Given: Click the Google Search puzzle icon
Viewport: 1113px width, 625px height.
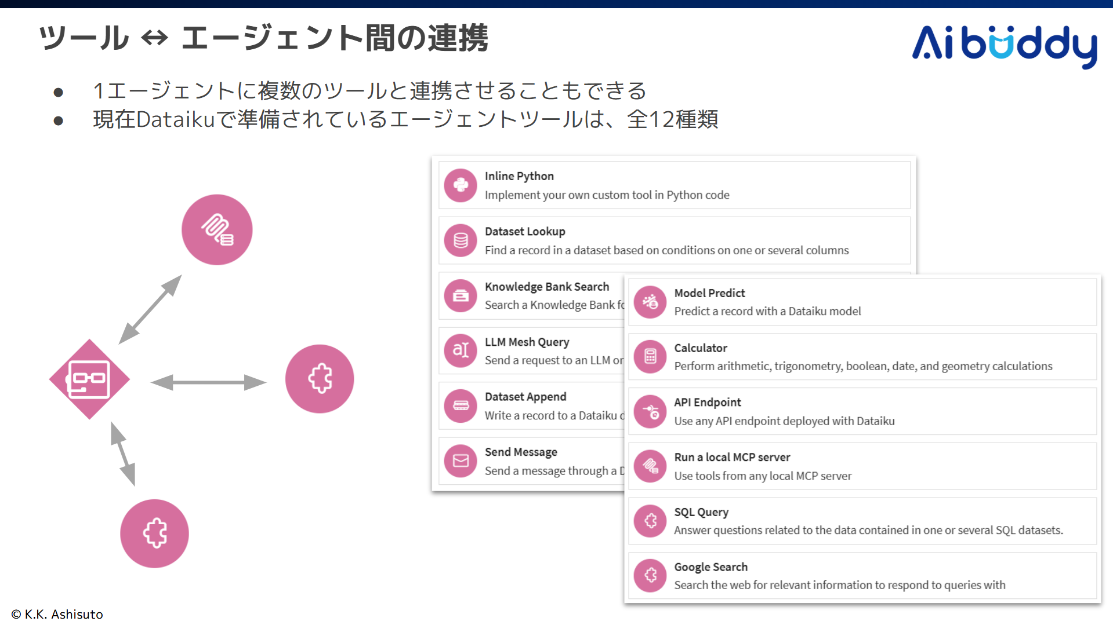Looking at the screenshot, I should [650, 575].
